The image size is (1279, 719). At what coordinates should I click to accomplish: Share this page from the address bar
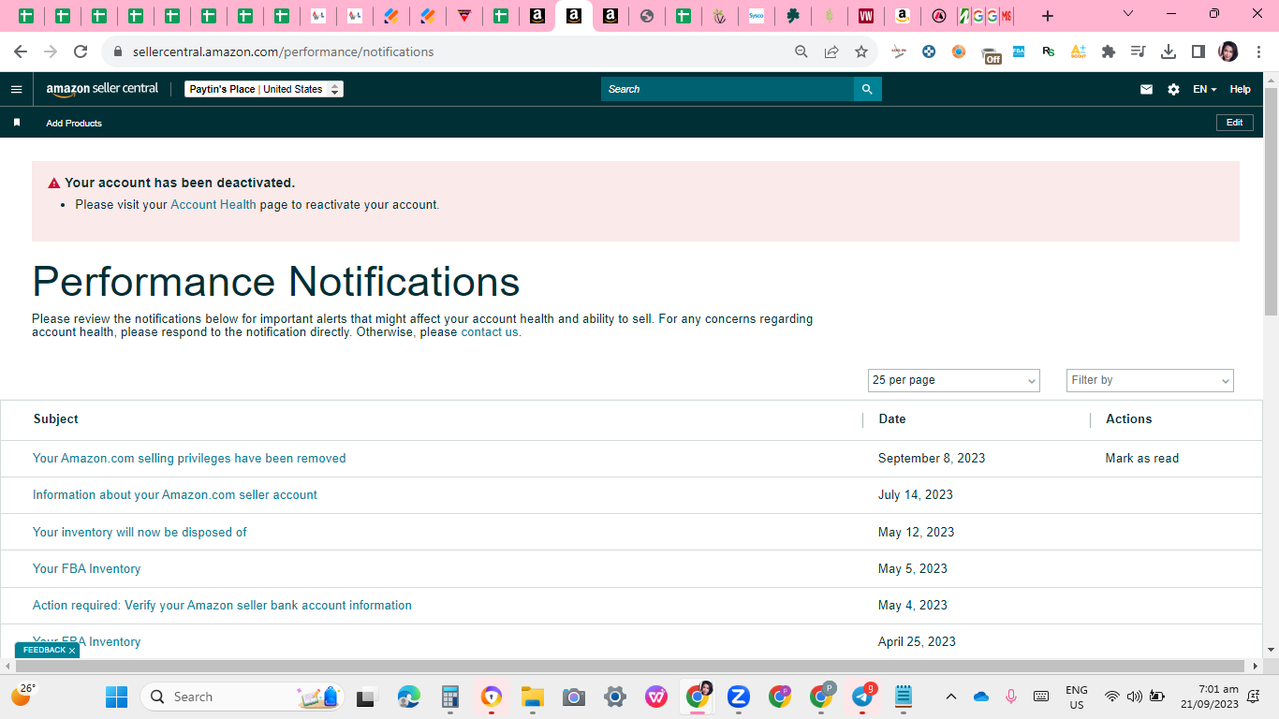(831, 51)
